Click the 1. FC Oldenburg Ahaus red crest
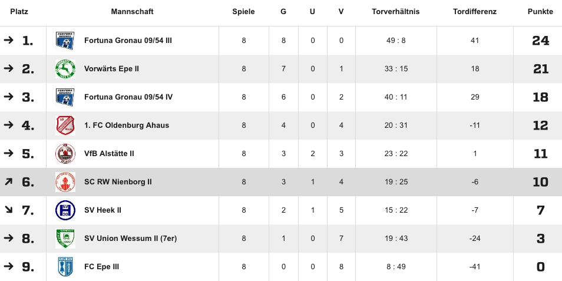 coord(65,125)
